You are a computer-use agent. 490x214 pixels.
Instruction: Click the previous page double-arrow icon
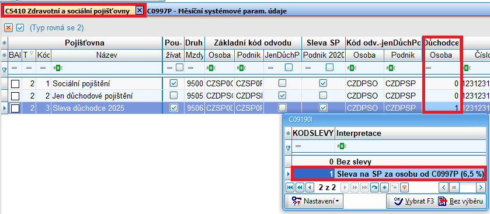tap(300, 187)
